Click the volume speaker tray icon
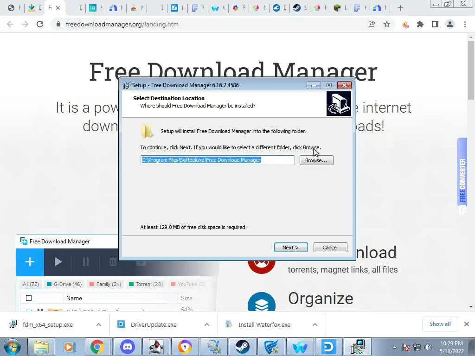Viewport: 475px width, 356px height. coord(428,347)
